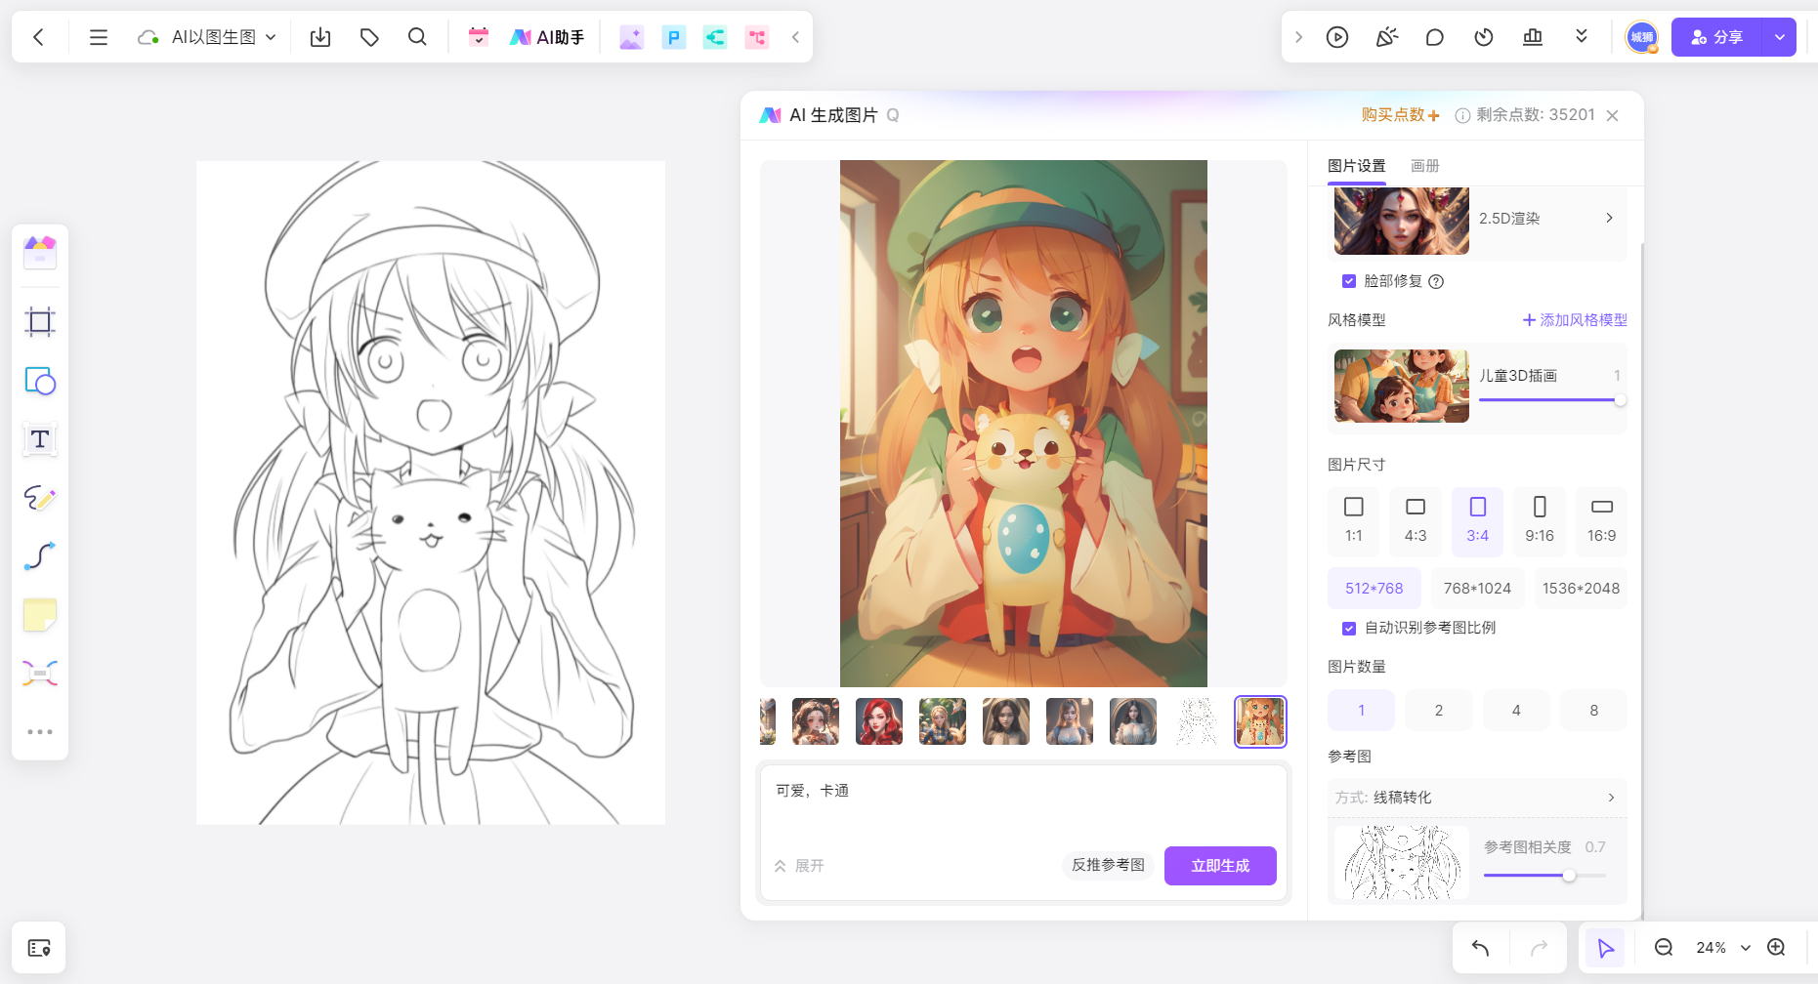Toggle 自动识别参考图比例 checkbox
This screenshot has width=1818, height=984.
point(1349,629)
